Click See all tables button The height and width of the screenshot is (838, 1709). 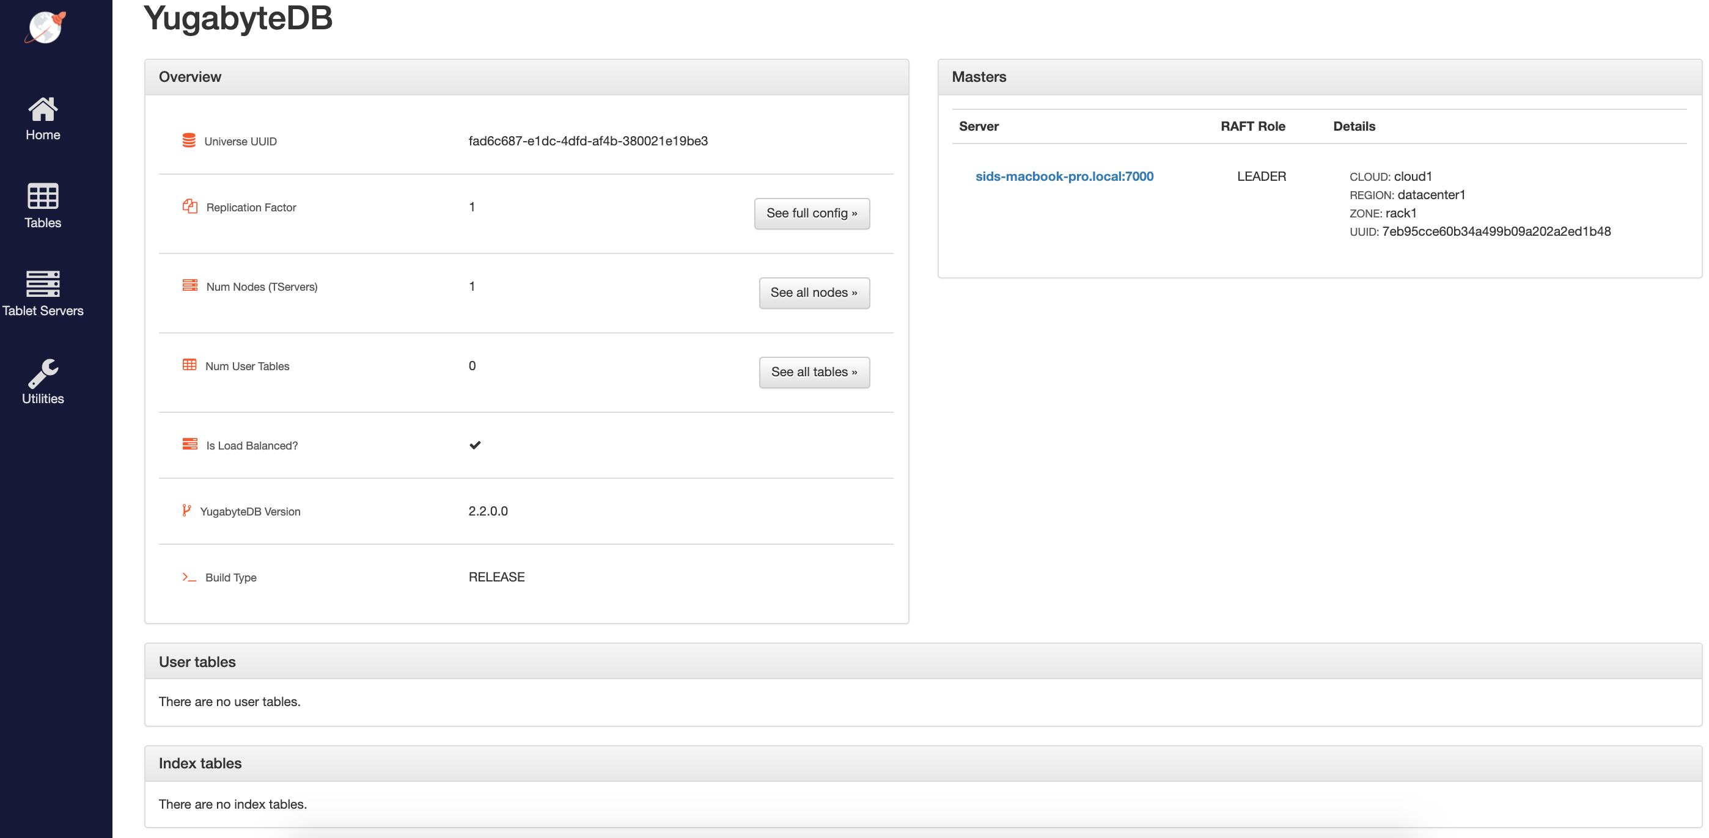pos(814,373)
